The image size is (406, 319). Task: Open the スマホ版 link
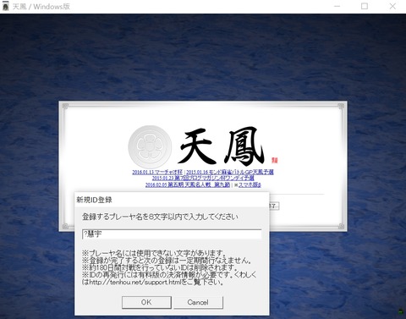coord(250,184)
